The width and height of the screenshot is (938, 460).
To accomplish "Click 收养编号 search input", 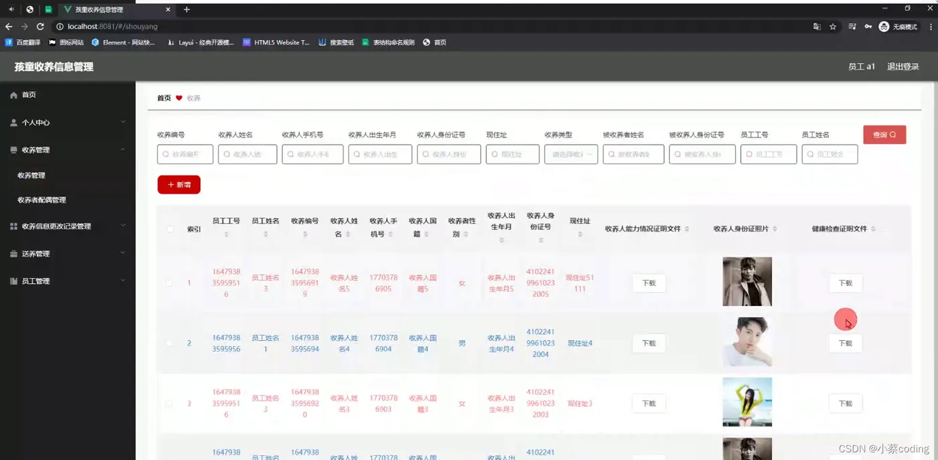I will point(185,154).
